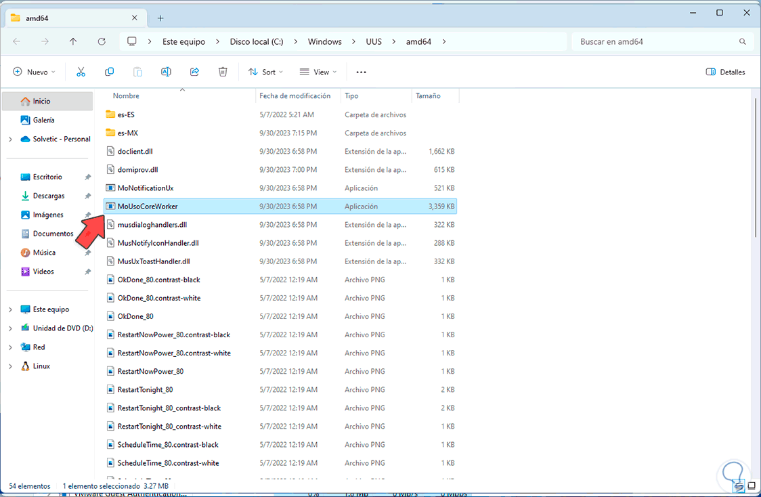Viewport: 761px width, 497px height.
Task: Toggle the Detalles pane button
Action: coord(725,72)
